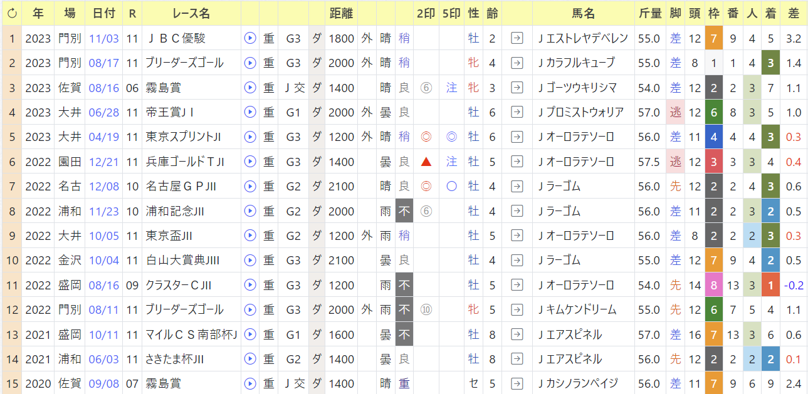Click the horse name Ｊゴーツウキリシマ
Image resolution: width=808 pixels, height=394 pixels.
(577, 88)
